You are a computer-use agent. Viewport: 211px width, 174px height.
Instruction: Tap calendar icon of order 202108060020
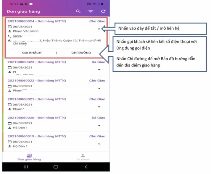(x=9, y=123)
